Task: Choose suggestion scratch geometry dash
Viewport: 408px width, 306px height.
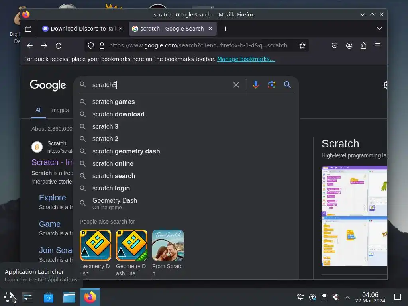Action: click(x=186, y=151)
